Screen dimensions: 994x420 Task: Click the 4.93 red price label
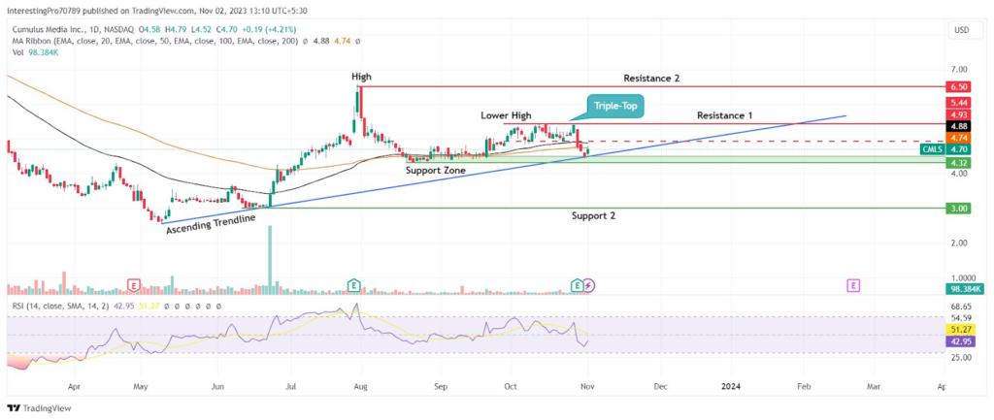point(957,114)
